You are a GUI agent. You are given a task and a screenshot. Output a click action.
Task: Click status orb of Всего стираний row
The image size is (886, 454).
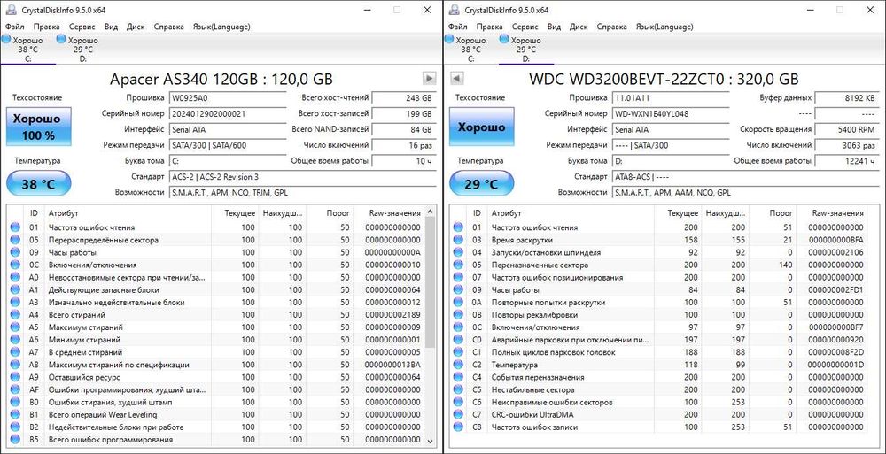(x=15, y=314)
